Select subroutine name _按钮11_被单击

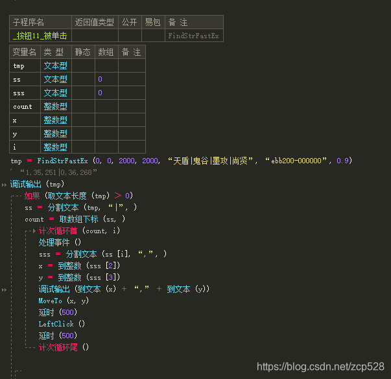(40, 36)
